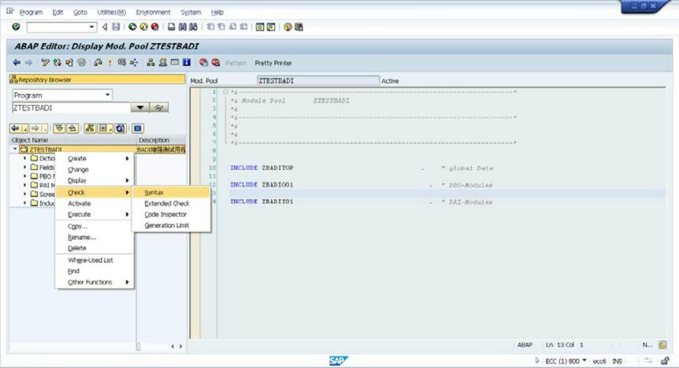
Task: Open the Create submenu in context menu
Action: coord(95,158)
